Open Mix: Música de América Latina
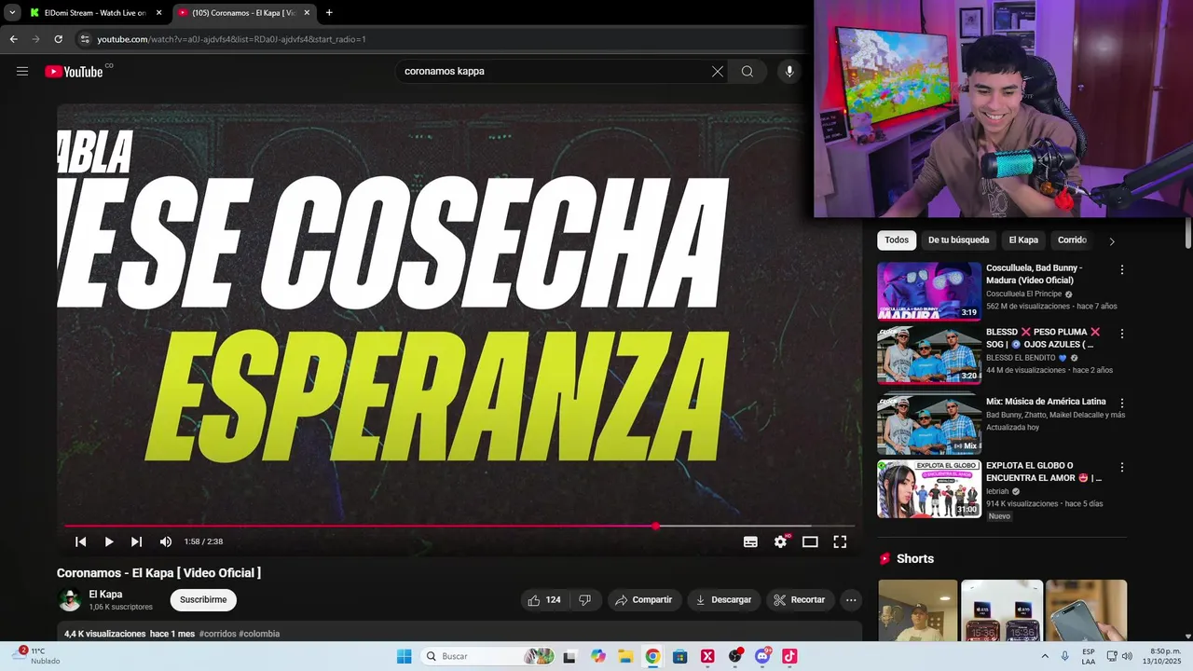 click(1046, 402)
